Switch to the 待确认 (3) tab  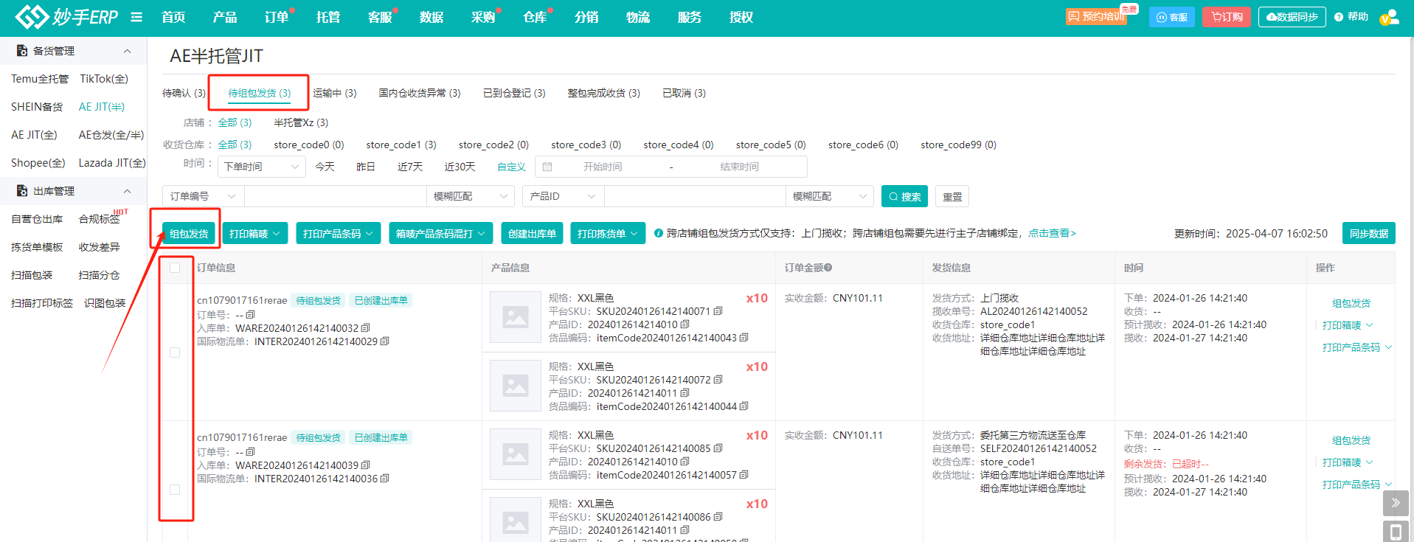coord(184,93)
